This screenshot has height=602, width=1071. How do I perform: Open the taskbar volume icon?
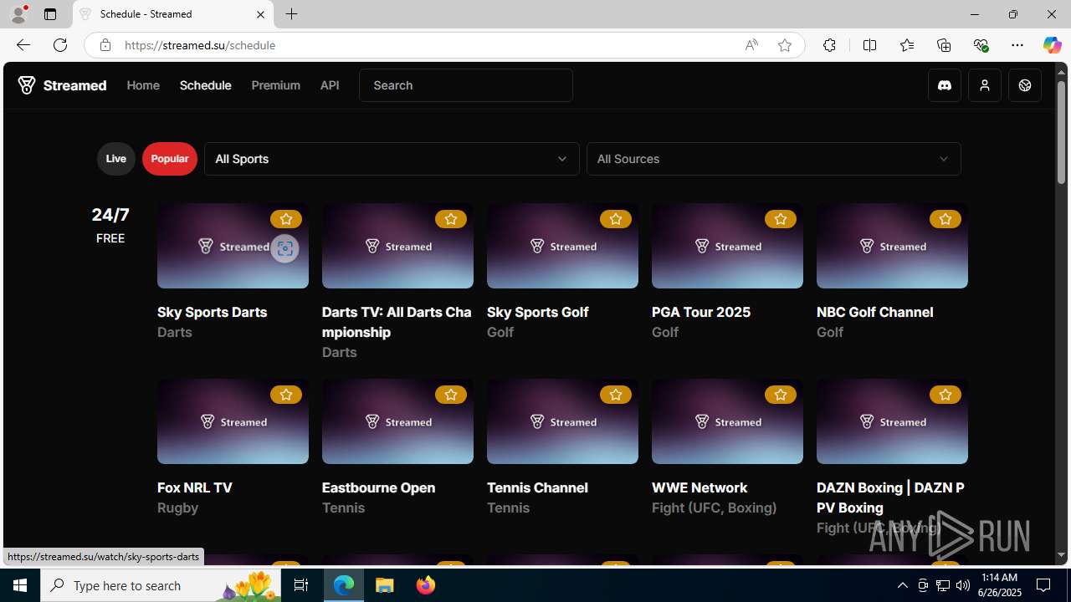(963, 585)
